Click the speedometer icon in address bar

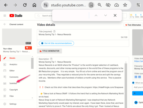(x=117, y=5)
